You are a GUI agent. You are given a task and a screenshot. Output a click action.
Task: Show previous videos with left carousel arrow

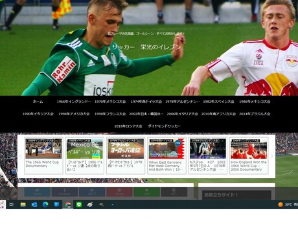(21, 156)
